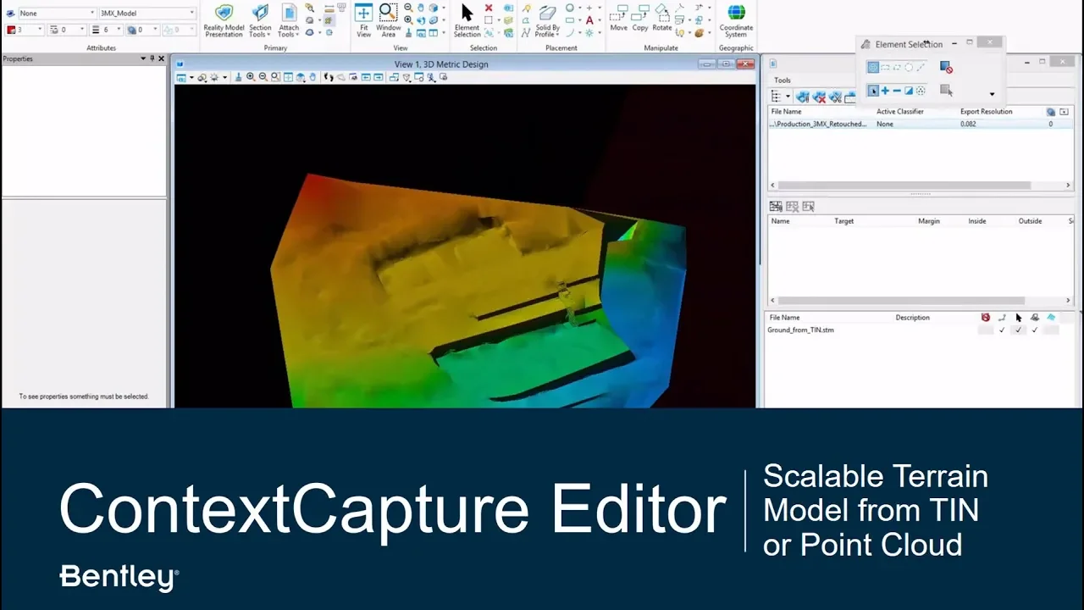
Task: Close the Properties panel
Action: coord(162,58)
